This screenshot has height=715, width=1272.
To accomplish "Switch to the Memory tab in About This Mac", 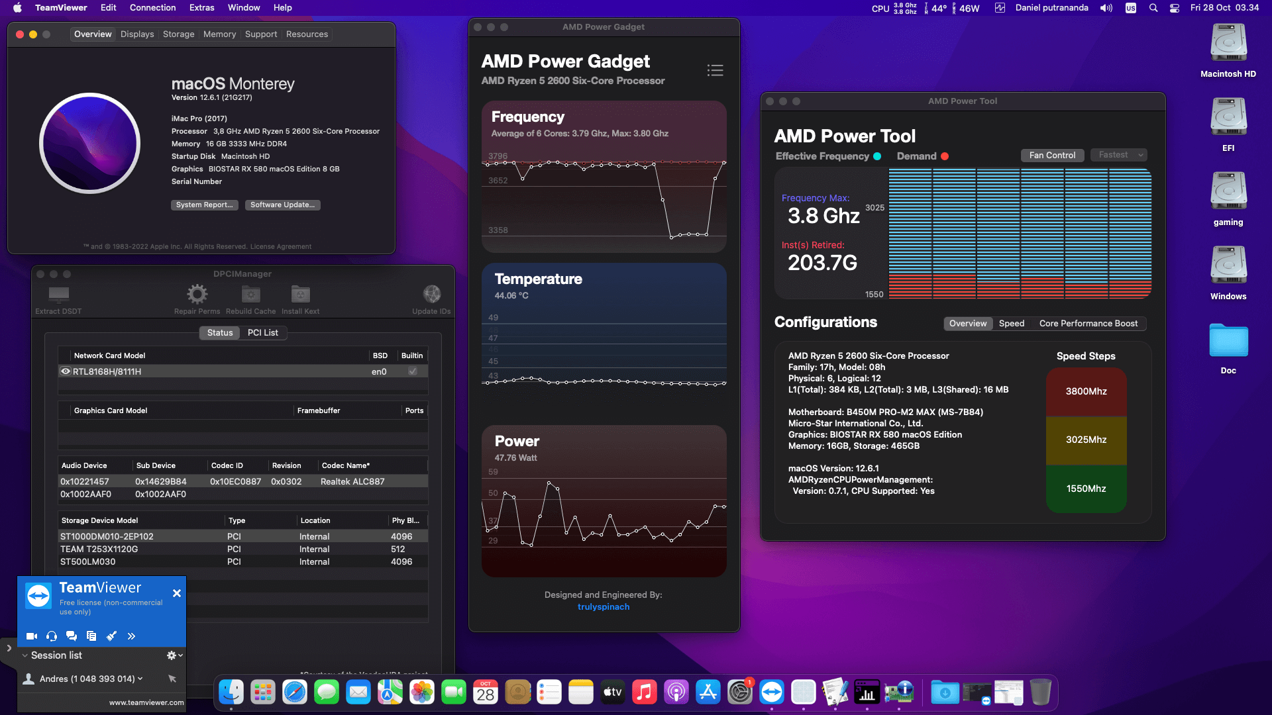I will pos(219,34).
